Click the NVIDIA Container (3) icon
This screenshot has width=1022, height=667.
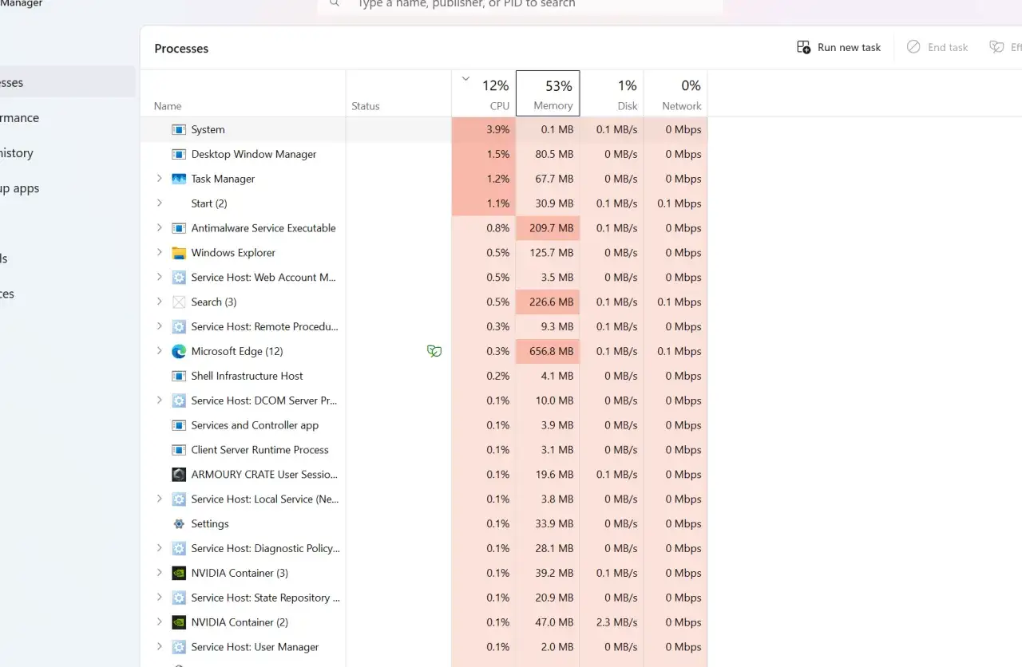pos(179,573)
